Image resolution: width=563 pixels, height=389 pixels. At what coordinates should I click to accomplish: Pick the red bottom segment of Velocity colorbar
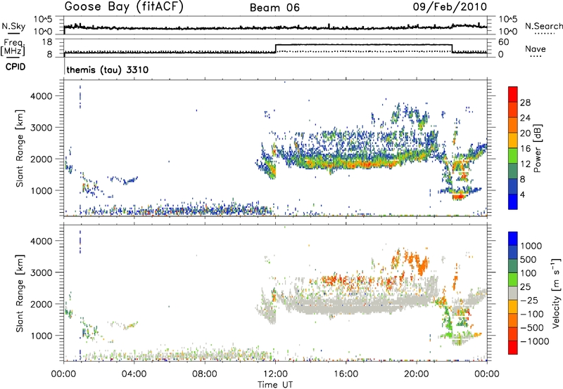513,348
